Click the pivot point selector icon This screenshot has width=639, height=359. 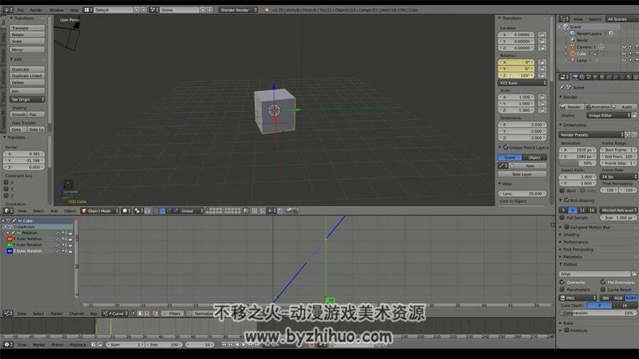pyautogui.click(x=138, y=211)
